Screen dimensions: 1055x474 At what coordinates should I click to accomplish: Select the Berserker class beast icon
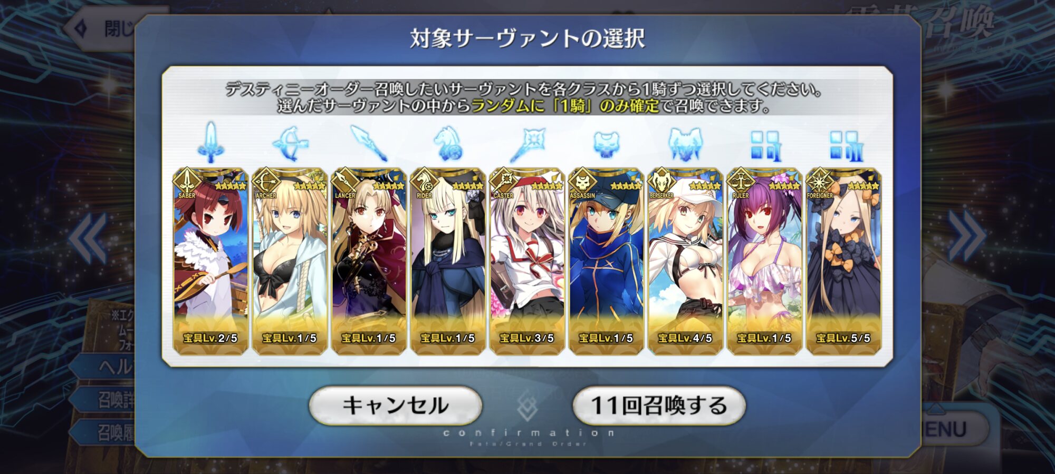(685, 144)
